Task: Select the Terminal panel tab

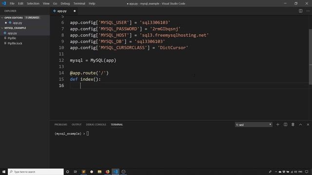Action: click(x=117, y=124)
